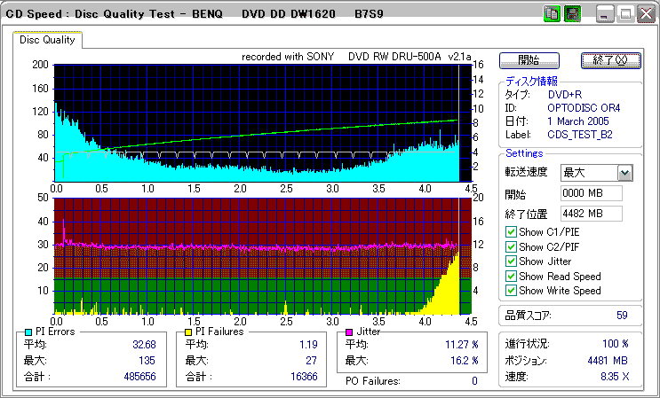660x398 pixels.
Task: Click the date value 1 March 2005
Action: pos(578,121)
